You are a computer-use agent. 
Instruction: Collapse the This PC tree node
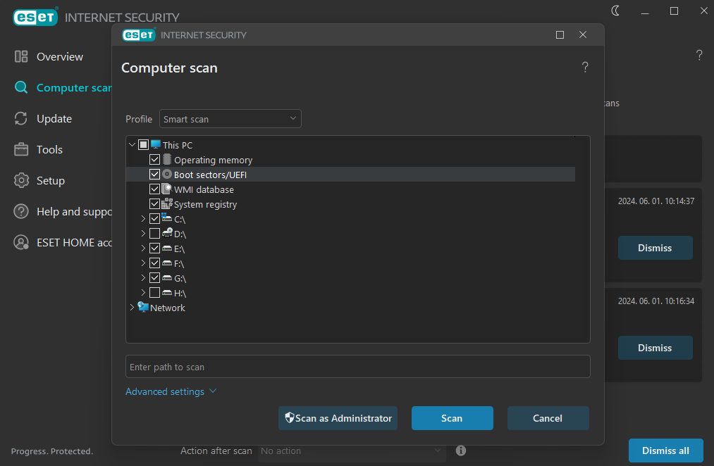pos(132,144)
